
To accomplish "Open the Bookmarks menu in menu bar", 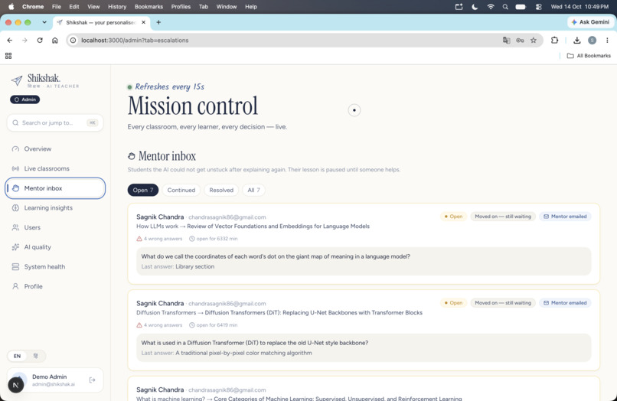I will (x=149, y=7).
